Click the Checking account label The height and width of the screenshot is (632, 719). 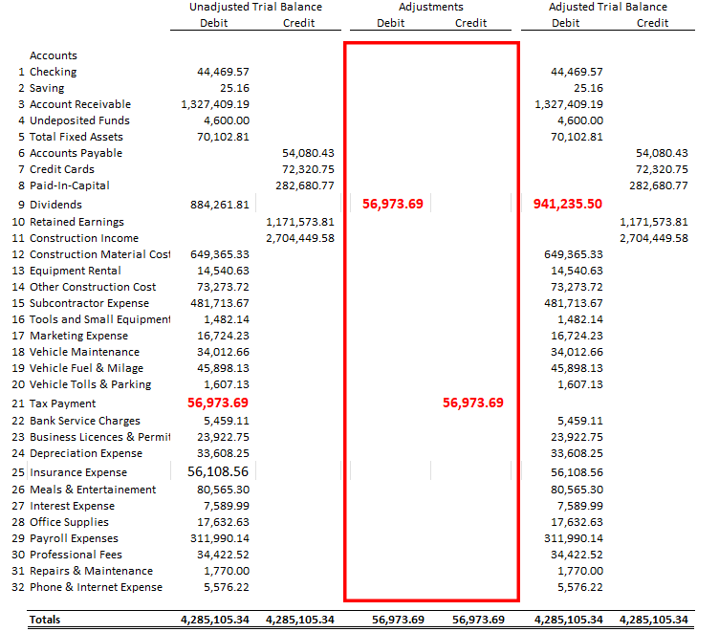point(54,72)
